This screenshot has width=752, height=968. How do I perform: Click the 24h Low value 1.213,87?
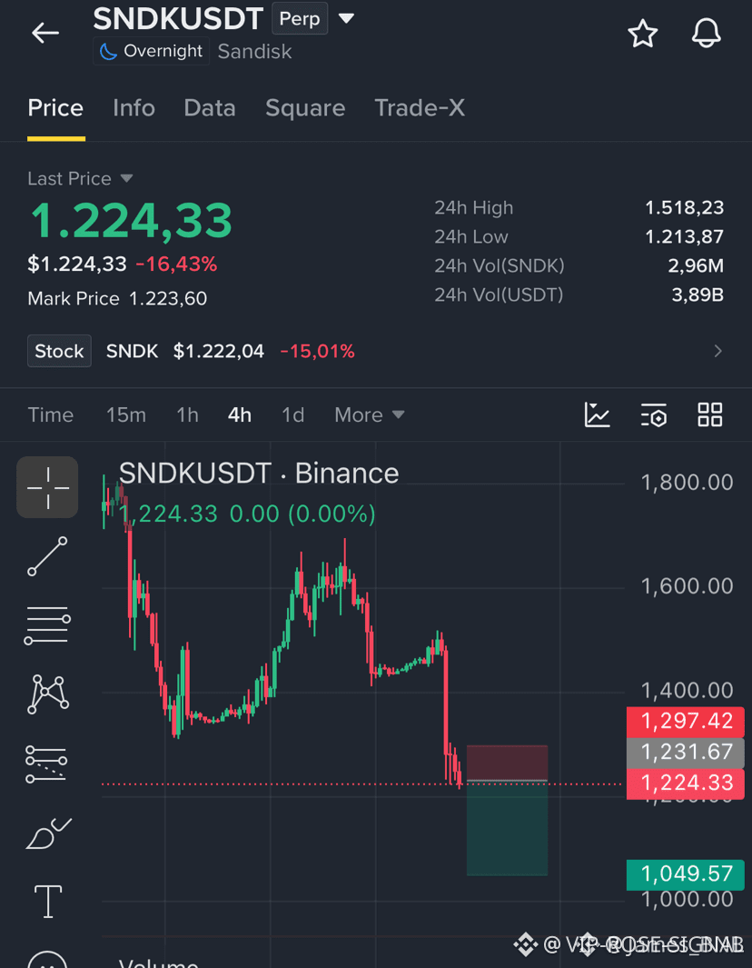(684, 236)
